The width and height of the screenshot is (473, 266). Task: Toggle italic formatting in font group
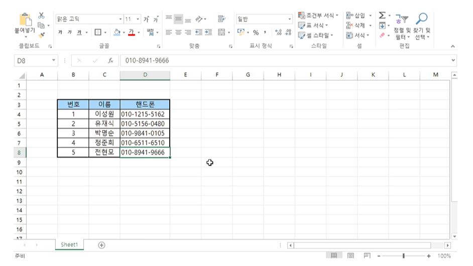[69, 33]
